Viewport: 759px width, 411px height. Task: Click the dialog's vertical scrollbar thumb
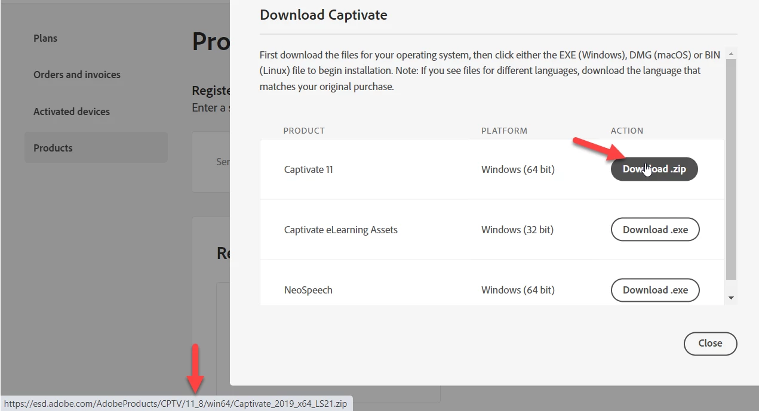pyautogui.click(x=732, y=169)
